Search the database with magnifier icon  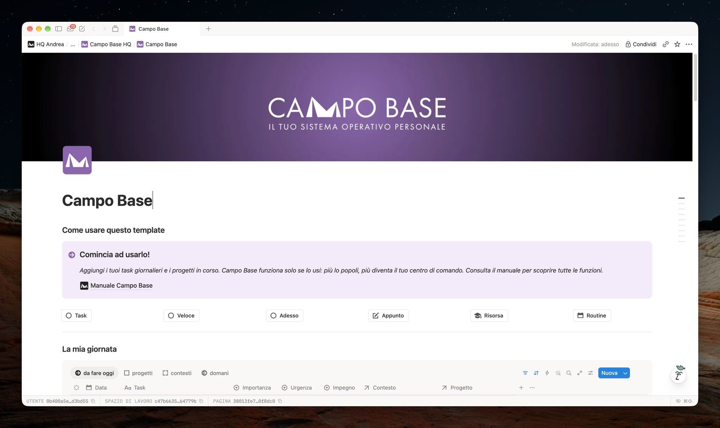569,373
